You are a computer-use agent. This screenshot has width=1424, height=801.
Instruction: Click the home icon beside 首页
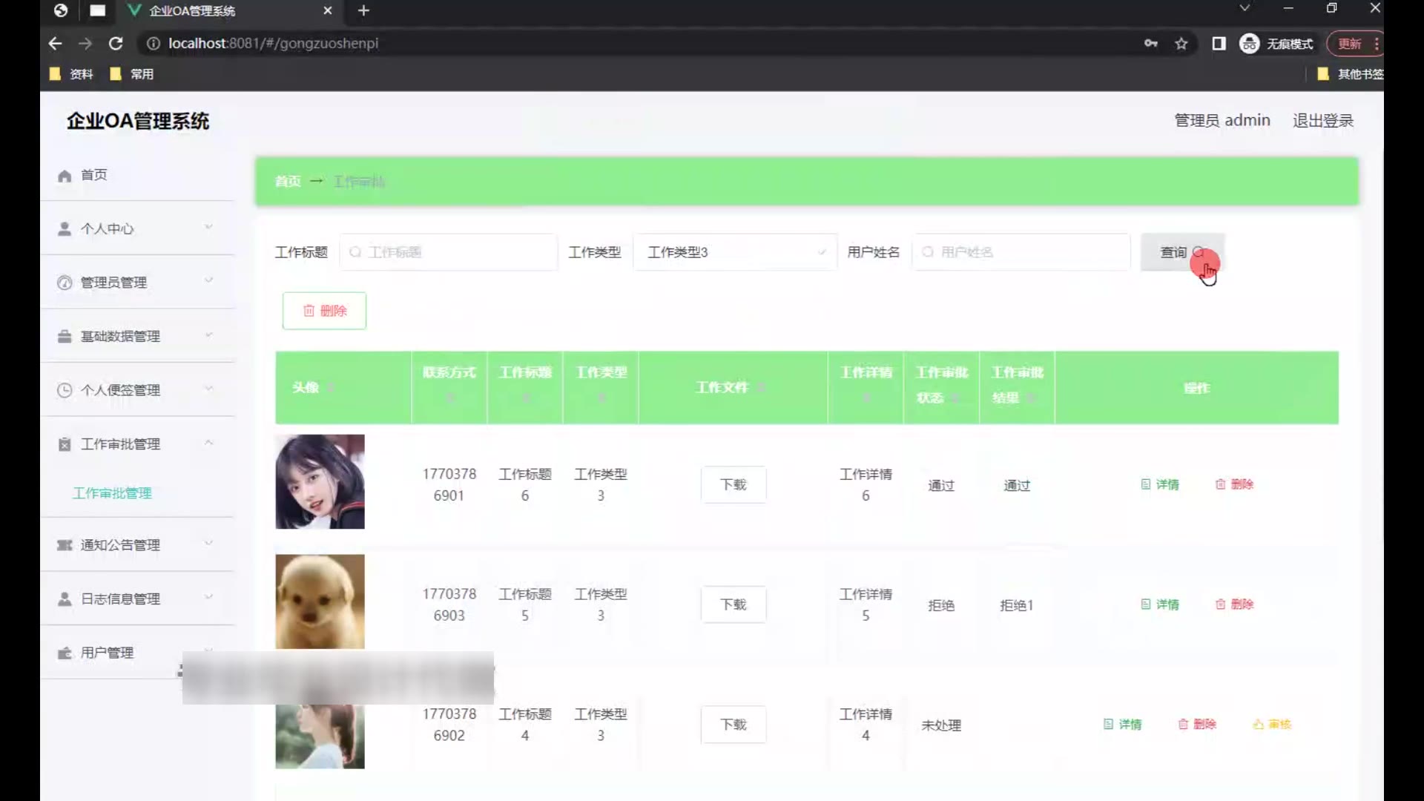pyautogui.click(x=65, y=176)
